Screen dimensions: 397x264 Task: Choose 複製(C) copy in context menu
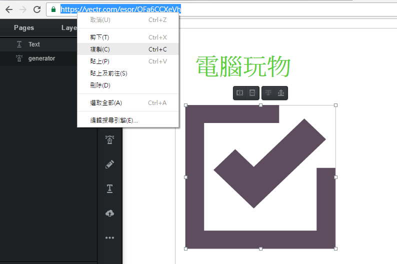pyautogui.click(x=128, y=49)
